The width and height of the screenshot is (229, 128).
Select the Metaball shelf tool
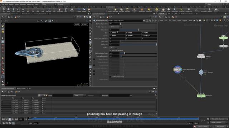tap(84, 10)
